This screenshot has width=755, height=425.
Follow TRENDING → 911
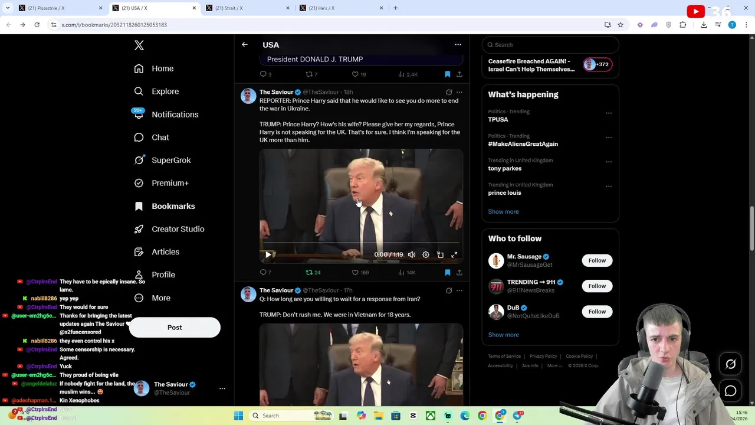click(x=597, y=286)
